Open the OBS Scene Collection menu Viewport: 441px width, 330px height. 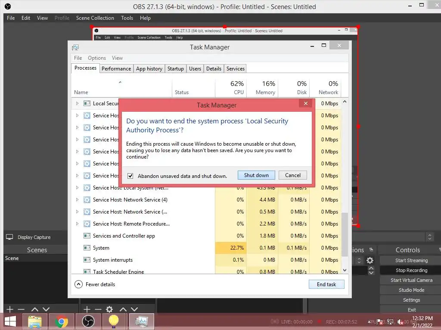pyautogui.click(x=95, y=18)
